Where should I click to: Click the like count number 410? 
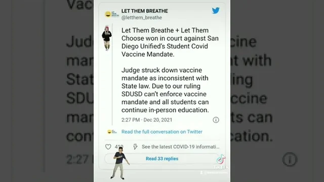[x=119, y=147]
